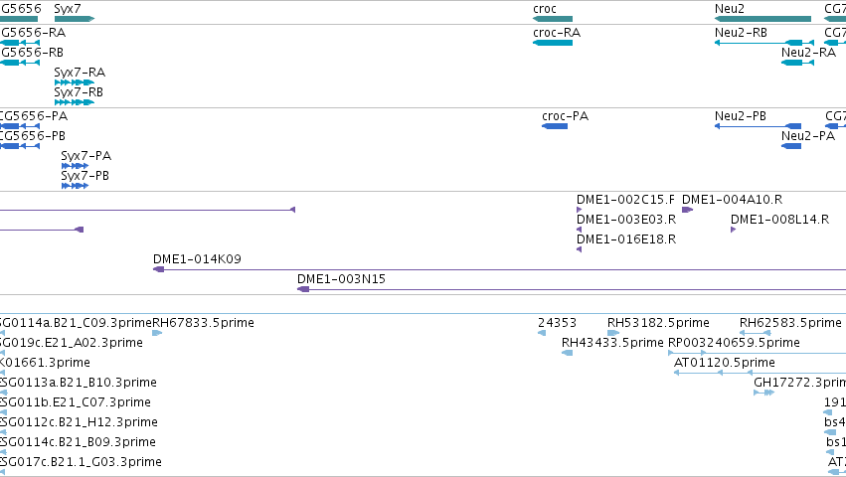Screen dimensions: 846x477
Task: Click the DME1-003N15 label text
Action: pyautogui.click(x=341, y=279)
